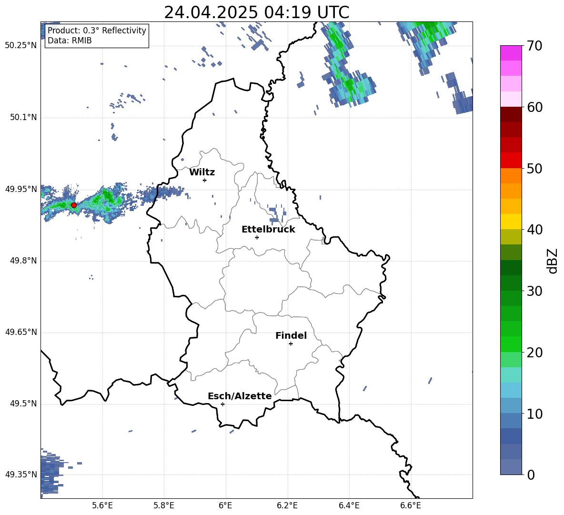Click the colorbar tick value 20
The height and width of the screenshot is (515, 564).
tap(534, 353)
